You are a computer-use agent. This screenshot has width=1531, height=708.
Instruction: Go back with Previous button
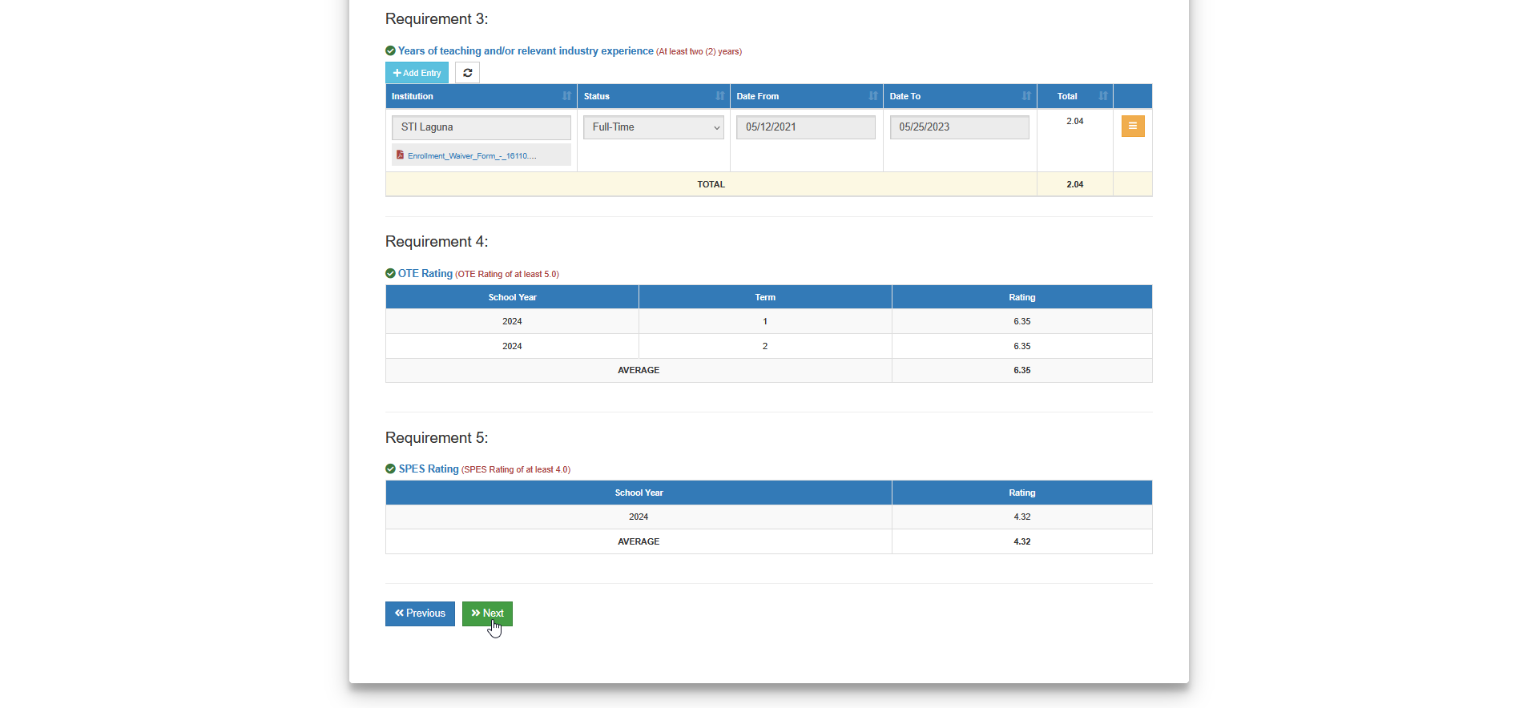coord(420,613)
